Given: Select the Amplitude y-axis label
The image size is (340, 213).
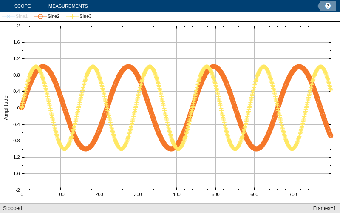Looking at the screenshot, I should (6, 108).
